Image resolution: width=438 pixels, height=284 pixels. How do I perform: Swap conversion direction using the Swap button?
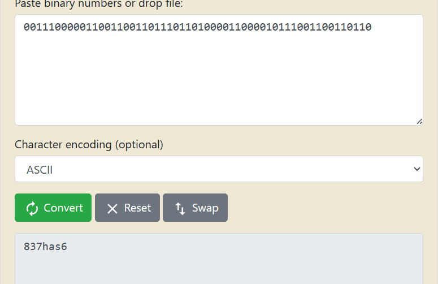195,208
